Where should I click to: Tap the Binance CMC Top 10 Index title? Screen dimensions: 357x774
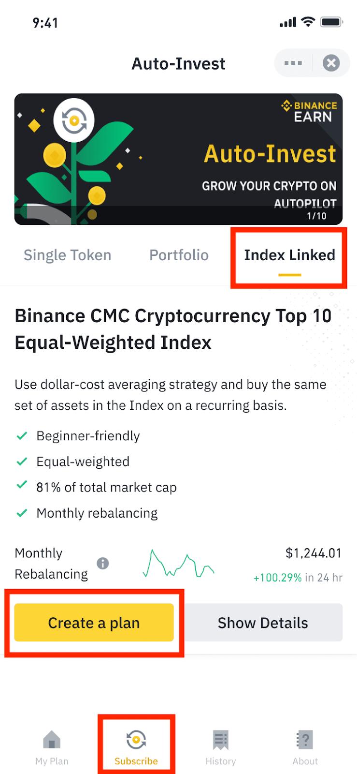click(173, 329)
